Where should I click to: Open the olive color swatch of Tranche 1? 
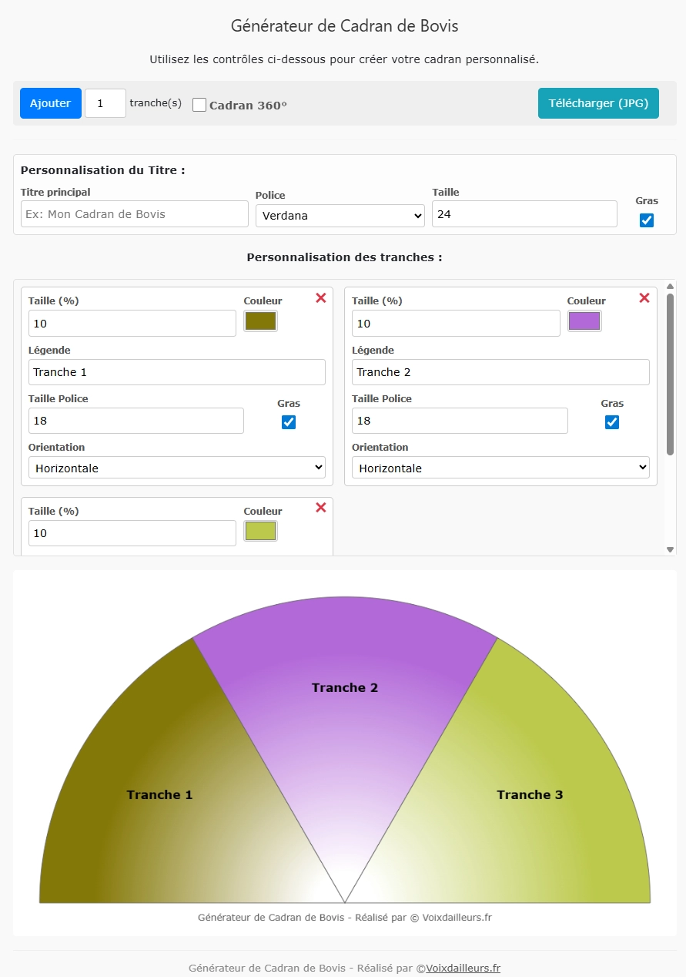pyautogui.click(x=260, y=321)
